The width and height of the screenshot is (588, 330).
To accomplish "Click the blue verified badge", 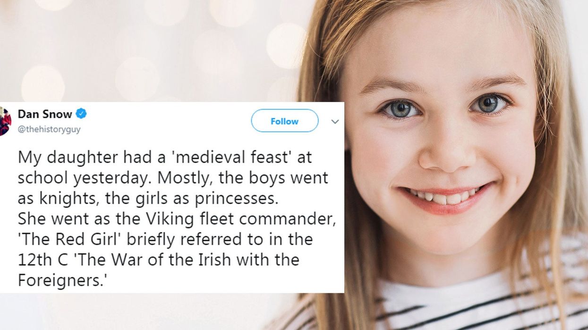I will (81, 114).
